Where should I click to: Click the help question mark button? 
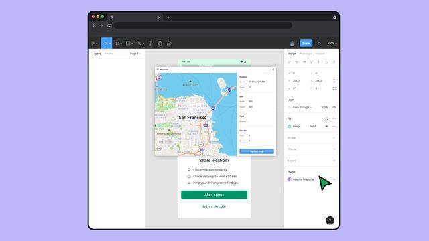(330, 220)
